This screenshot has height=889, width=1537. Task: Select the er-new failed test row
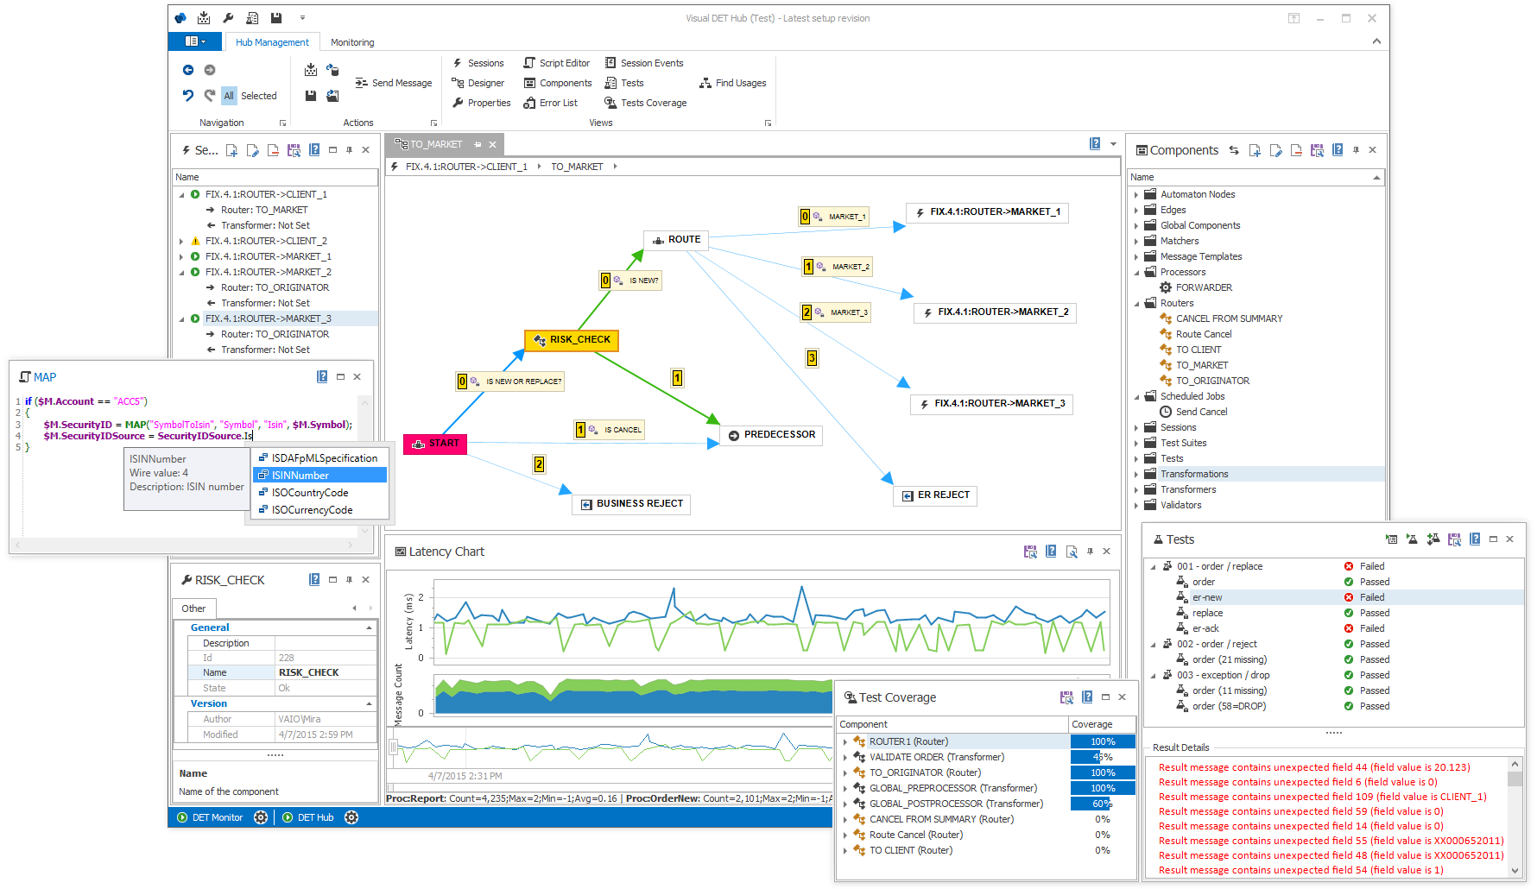pyautogui.click(x=1207, y=597)
